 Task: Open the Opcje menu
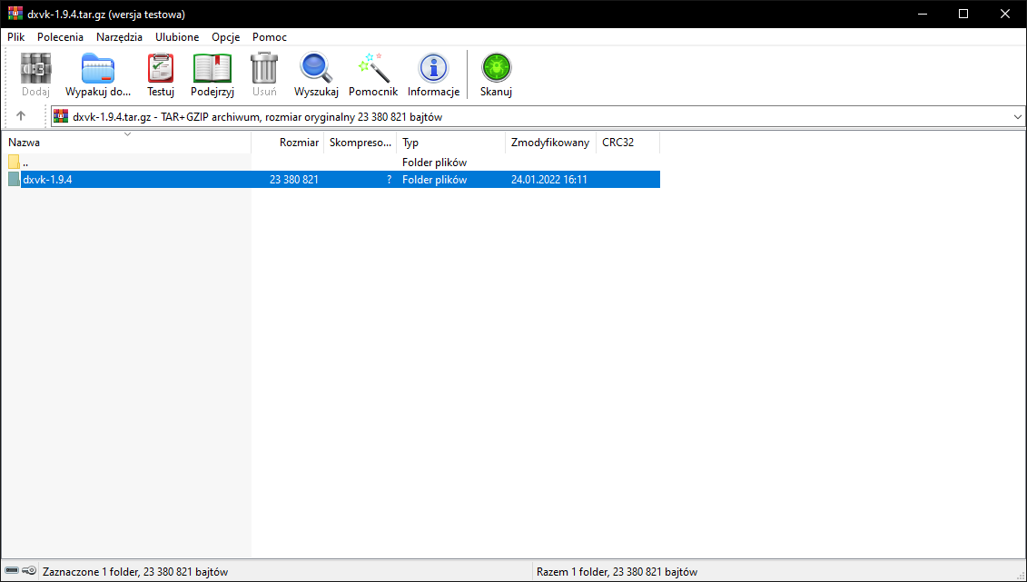coord(226,37)
